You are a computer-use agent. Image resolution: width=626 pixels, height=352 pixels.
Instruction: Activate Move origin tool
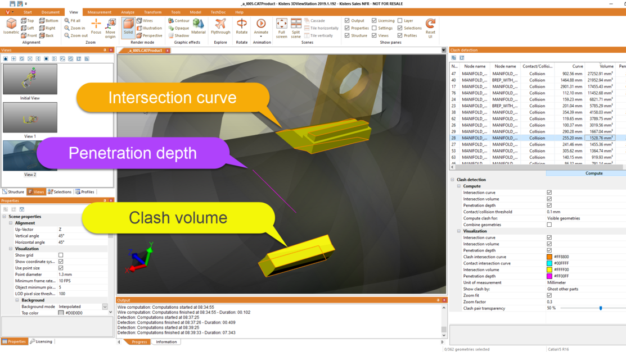point(111,28)
